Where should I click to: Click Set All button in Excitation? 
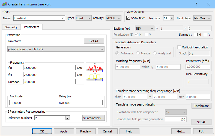pyautogui.click(x=94, y=41)
